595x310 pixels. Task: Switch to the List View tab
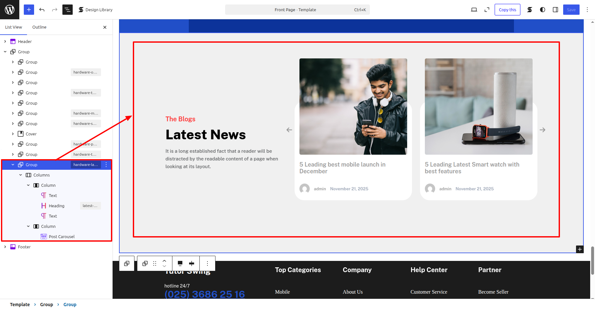[x=14, y=27]
